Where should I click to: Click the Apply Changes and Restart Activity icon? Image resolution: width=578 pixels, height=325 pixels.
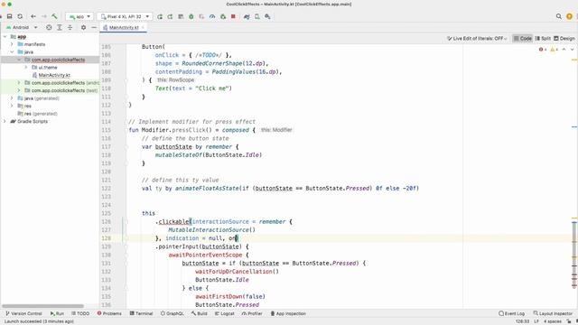pyautogui.click(x=170, y=16)
